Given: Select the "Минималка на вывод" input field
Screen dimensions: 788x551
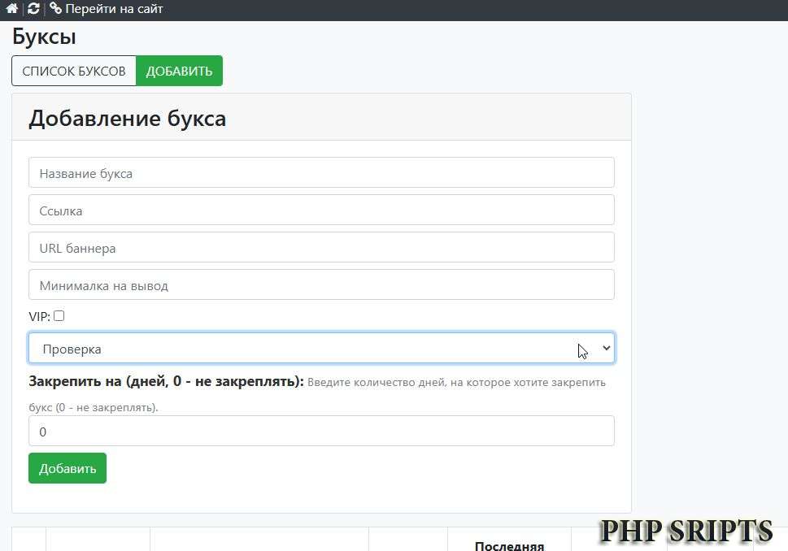Looking at the screenshot, I should point(321,284).
